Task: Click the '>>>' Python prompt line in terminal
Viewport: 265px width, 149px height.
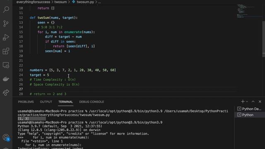Action: tap(53, 137)
